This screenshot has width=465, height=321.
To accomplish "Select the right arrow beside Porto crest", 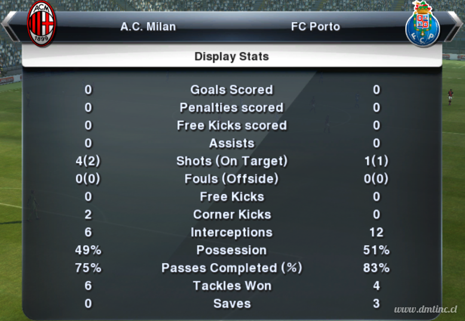I will 454,26.
